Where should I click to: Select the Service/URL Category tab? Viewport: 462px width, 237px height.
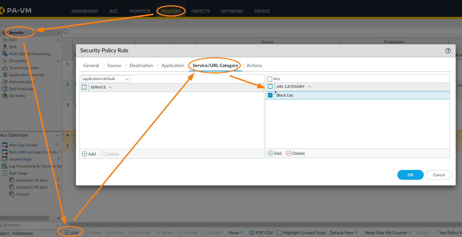pos(216,66)
